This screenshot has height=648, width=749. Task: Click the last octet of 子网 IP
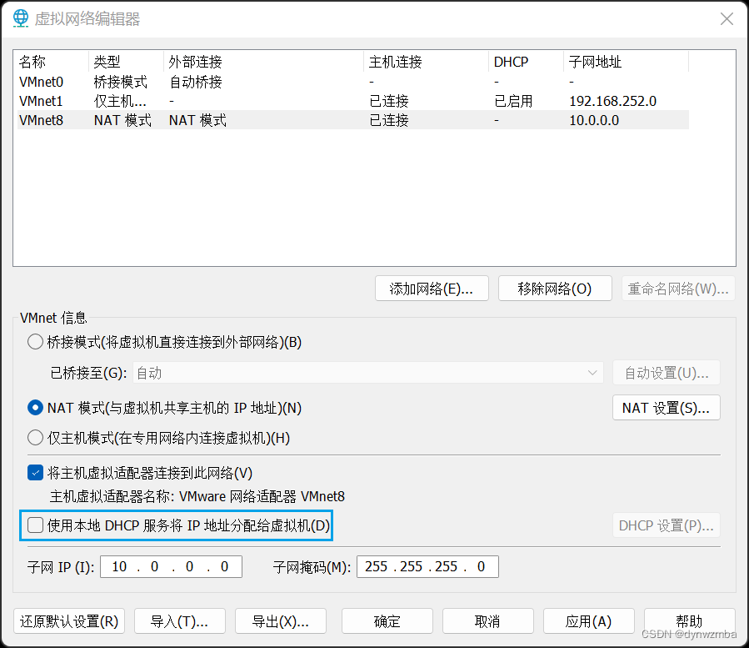coord(224,567)
